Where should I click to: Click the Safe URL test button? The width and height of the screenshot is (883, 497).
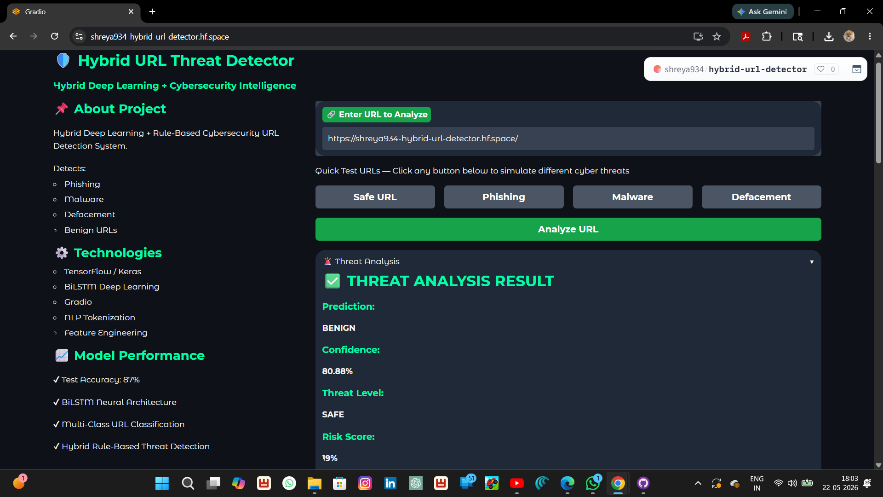(x=375, y=197)
